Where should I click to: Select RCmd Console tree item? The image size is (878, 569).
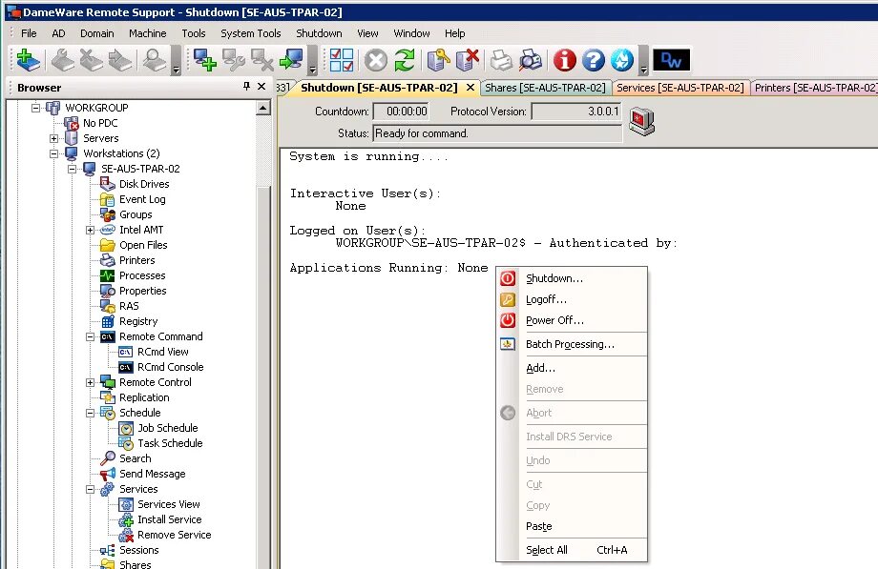170,367
